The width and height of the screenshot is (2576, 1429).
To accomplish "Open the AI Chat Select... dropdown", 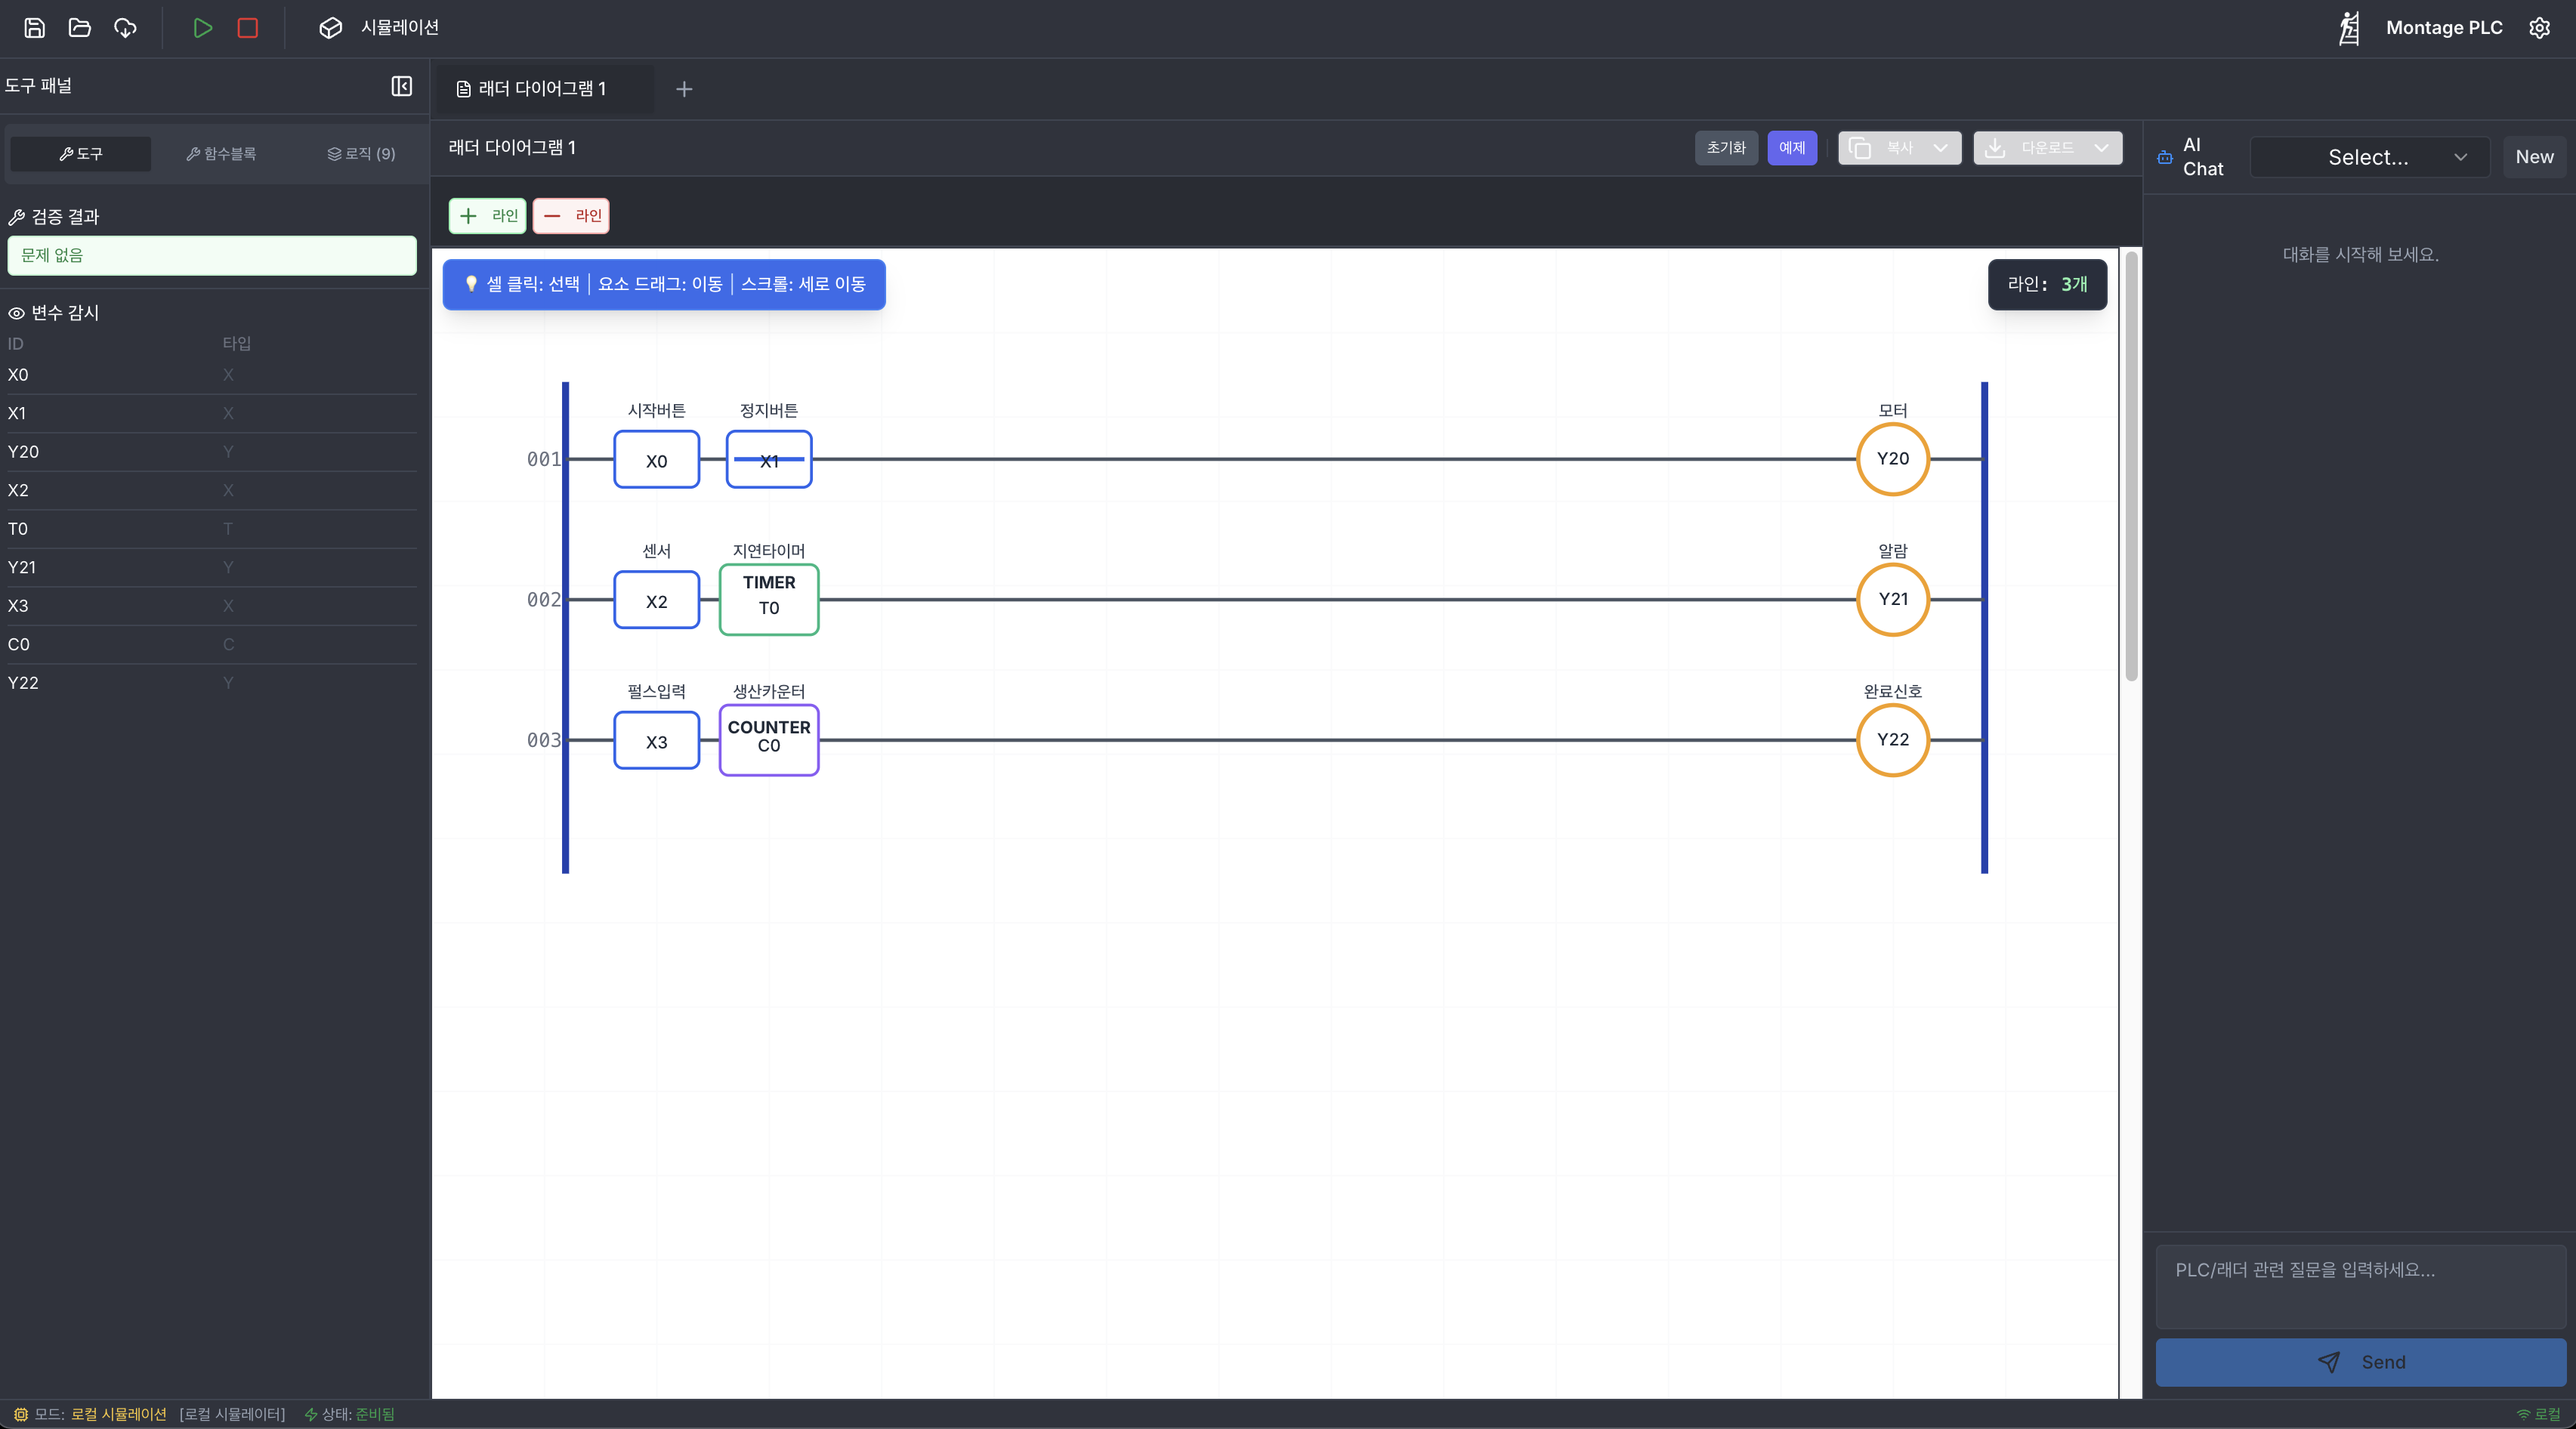I will pyautogui.click(x=2369, y=157).
